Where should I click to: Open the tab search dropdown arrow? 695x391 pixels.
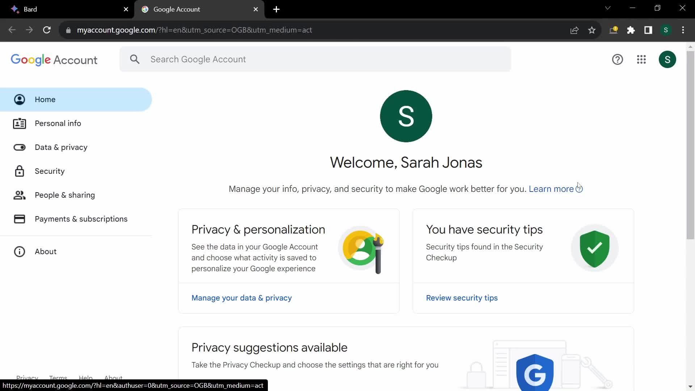pyautogui.click(x=608, y=8)
